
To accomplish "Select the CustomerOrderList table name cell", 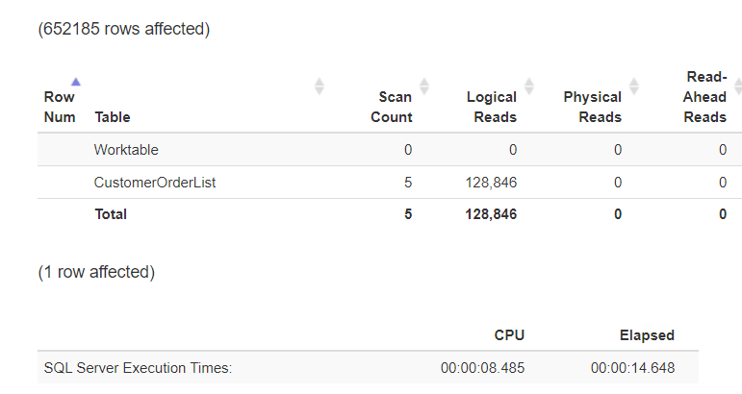I will (155, 182).
